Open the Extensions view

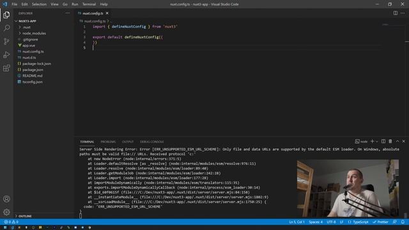click(6, 68)
